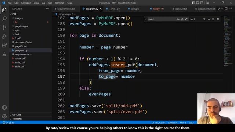Viewport: 235px width, 132px height.
Task: Click line number 197 in gutter
Action: (61, 77)
